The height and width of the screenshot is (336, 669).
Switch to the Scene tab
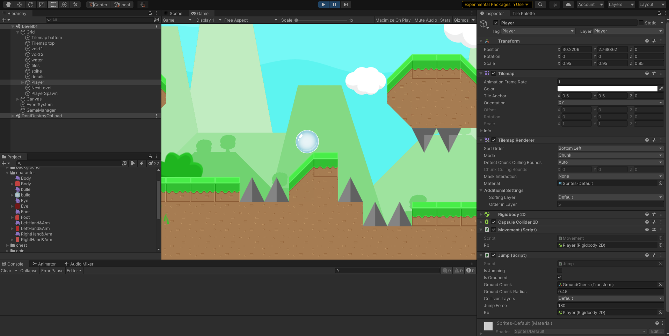(x=174, y=13)
